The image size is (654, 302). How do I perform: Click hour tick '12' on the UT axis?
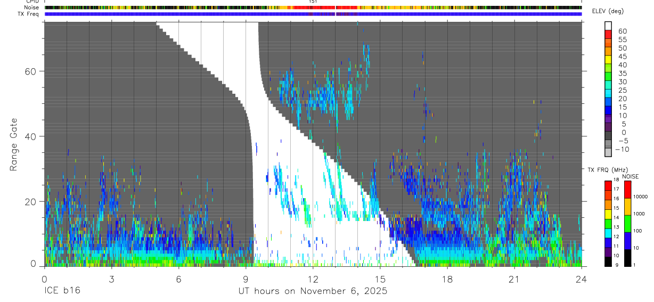click(313, 279)
